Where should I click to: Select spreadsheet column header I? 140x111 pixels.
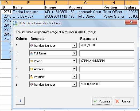tap(132, 3)
